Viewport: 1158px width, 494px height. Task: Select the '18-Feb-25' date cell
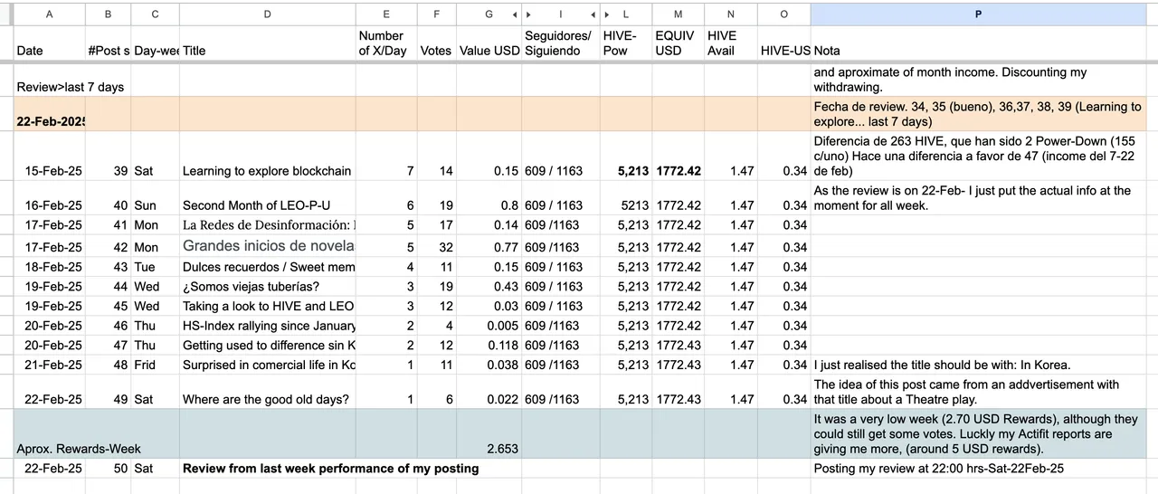coord(49,267)
